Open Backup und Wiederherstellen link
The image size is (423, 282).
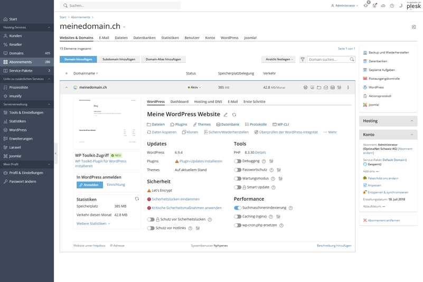tap(389, 53)
